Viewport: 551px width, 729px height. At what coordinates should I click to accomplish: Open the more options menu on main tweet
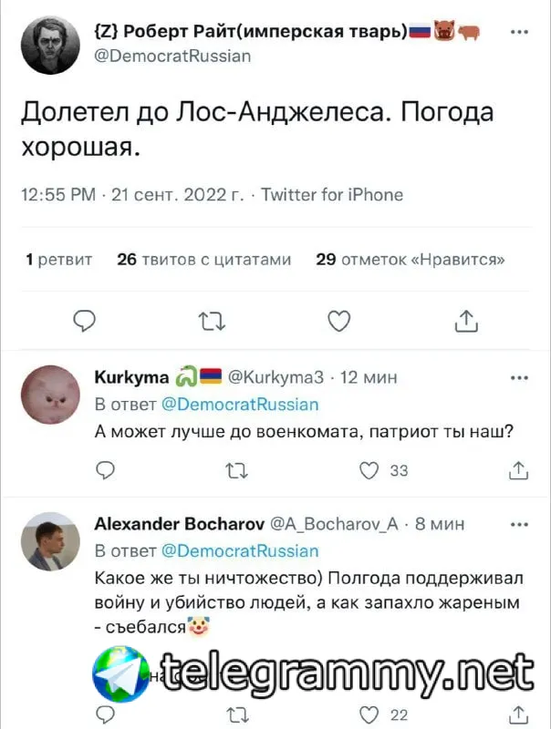coord(519,32)
